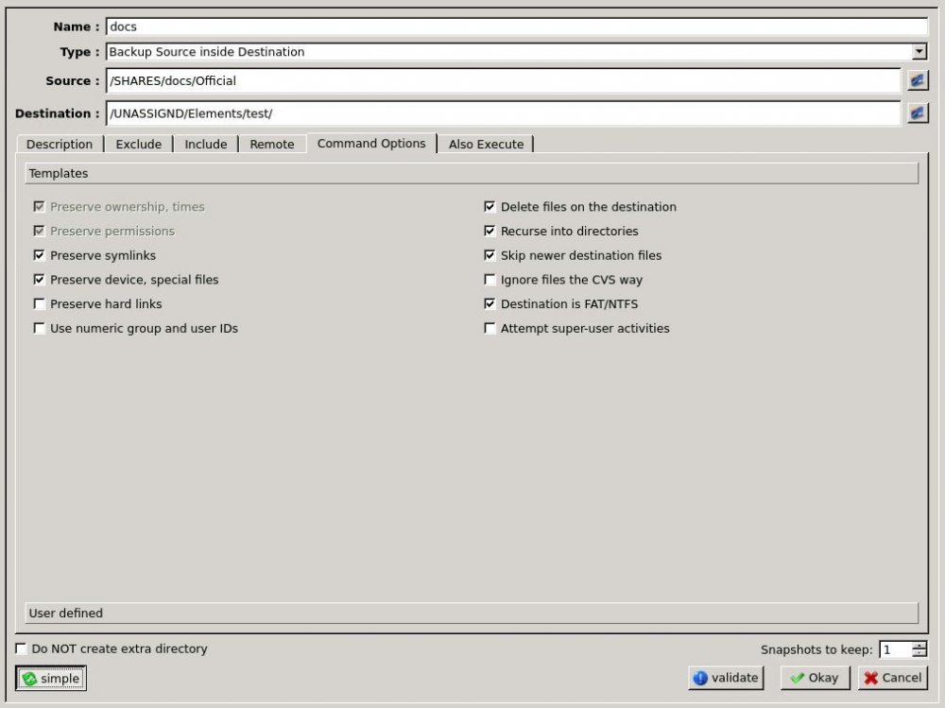The image size is (945, 708).
Task: Confirm with the Okay button
Action: click(815, 678)
